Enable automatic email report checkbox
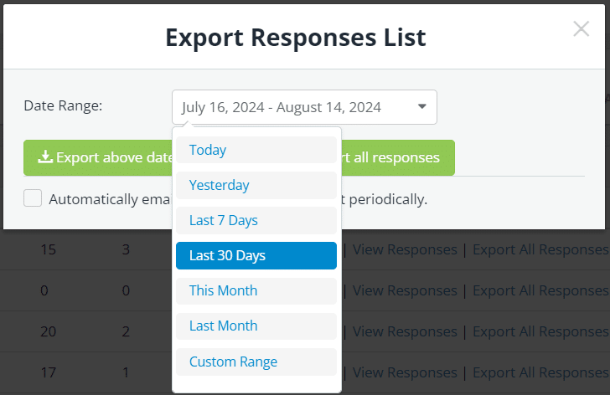 (x=33, y=198)
